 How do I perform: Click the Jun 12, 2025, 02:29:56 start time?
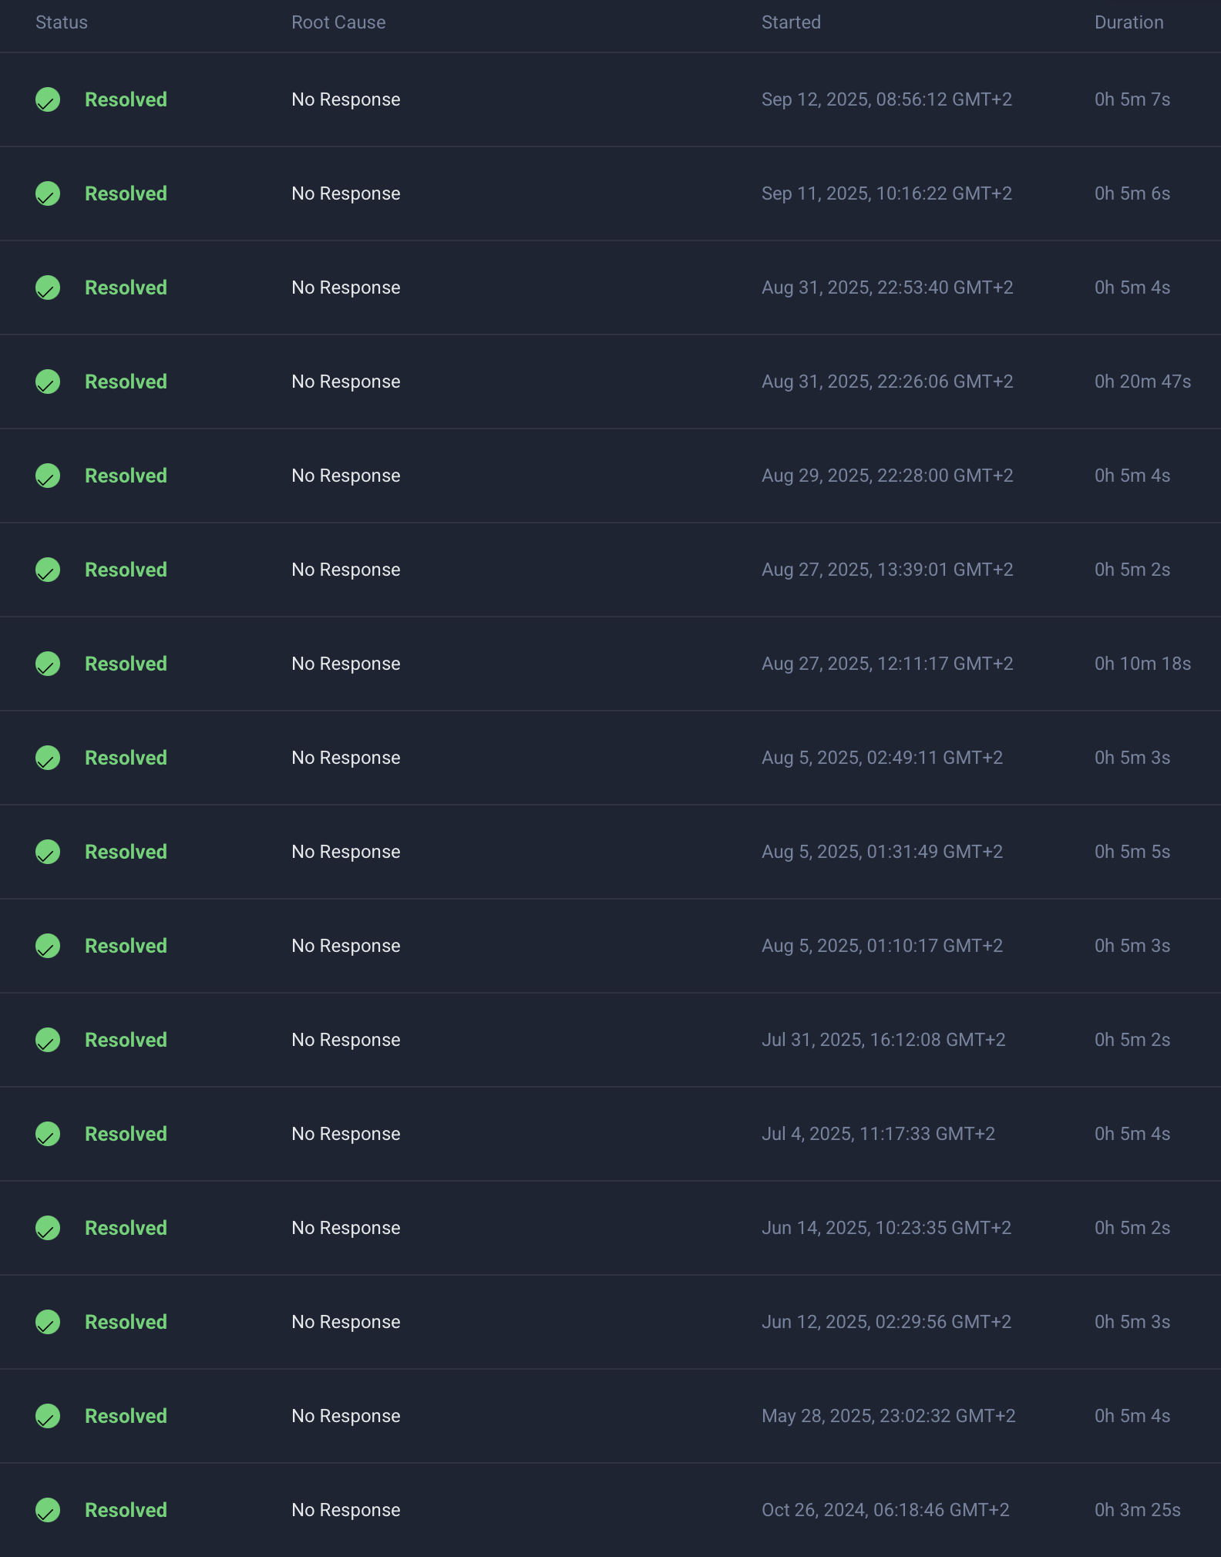(x=886, y=1322)
